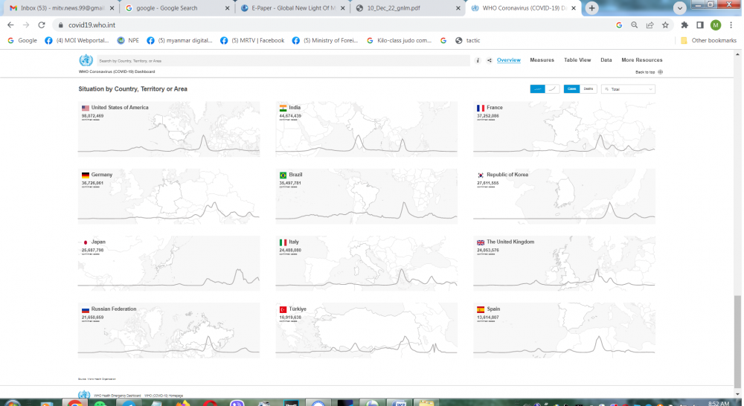Open Chrome side panel icon
This screenshot has width=744, height=406.
click(x=700, y=25)
